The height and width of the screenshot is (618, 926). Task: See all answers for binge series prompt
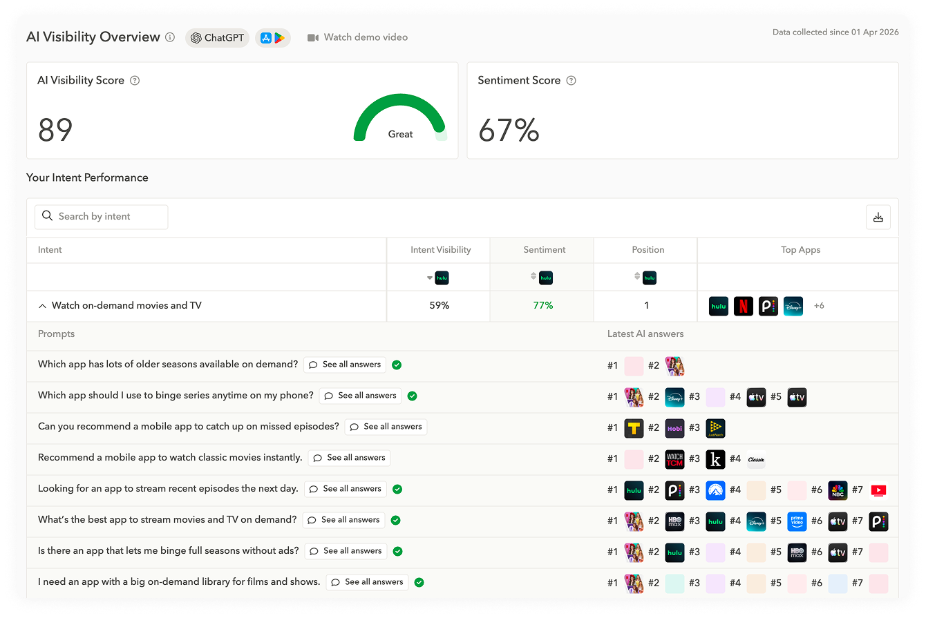click(360, 396)
